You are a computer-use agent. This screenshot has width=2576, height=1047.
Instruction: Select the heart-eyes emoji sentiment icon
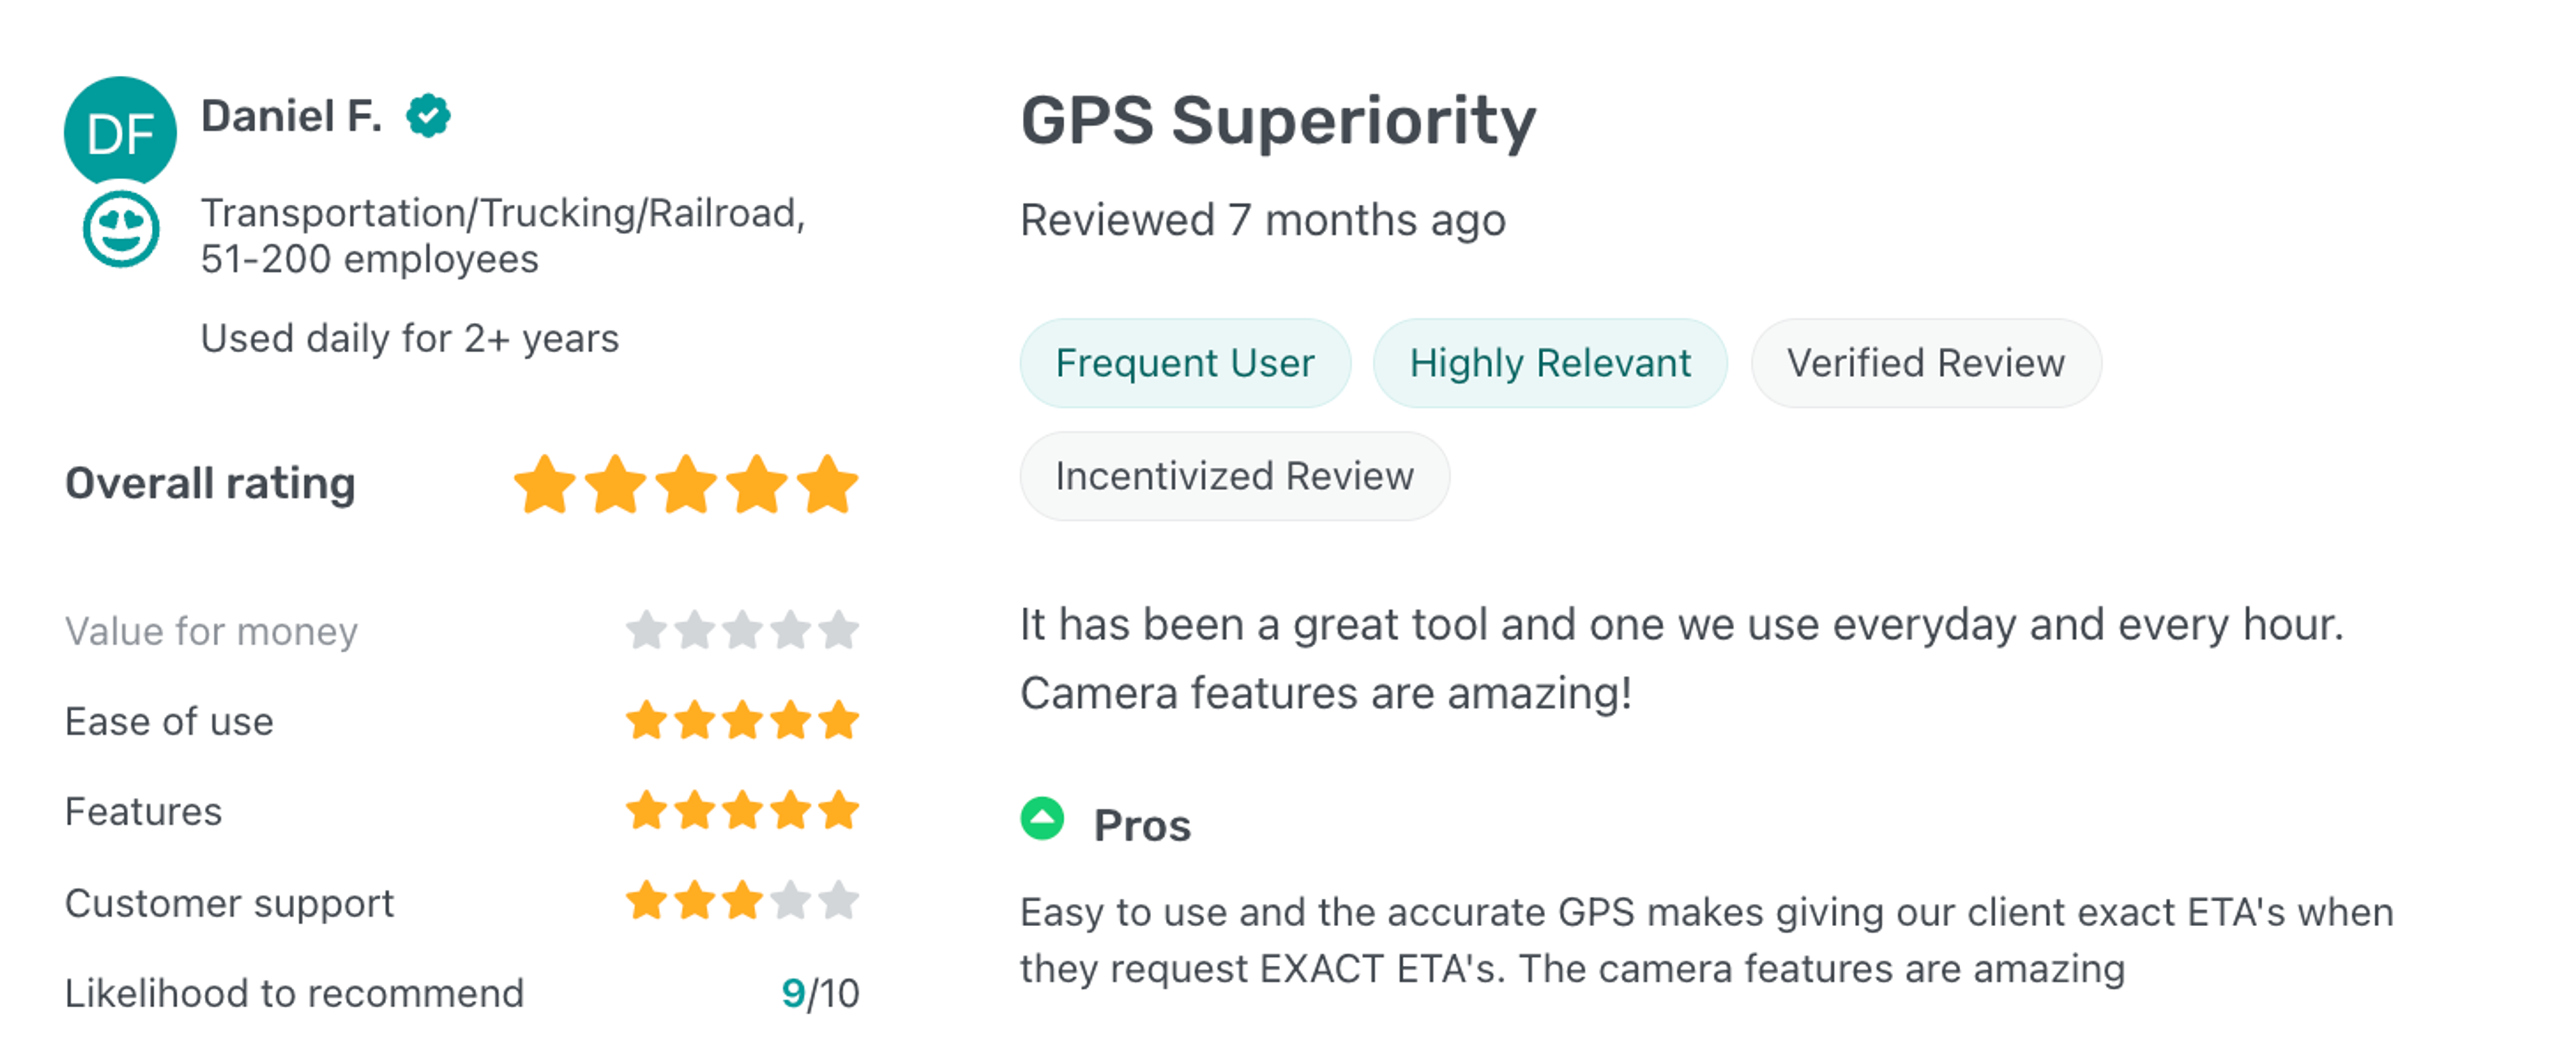(x=122, y=229)
